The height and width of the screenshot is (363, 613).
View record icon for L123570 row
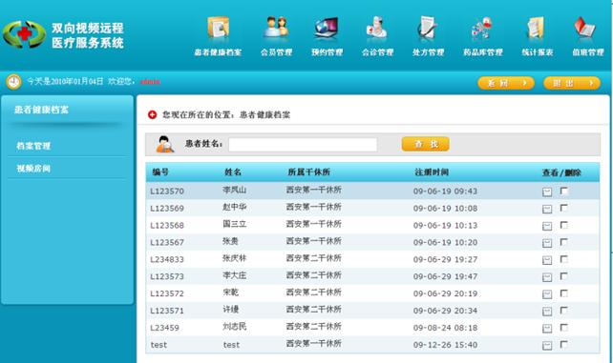[547, 192]
